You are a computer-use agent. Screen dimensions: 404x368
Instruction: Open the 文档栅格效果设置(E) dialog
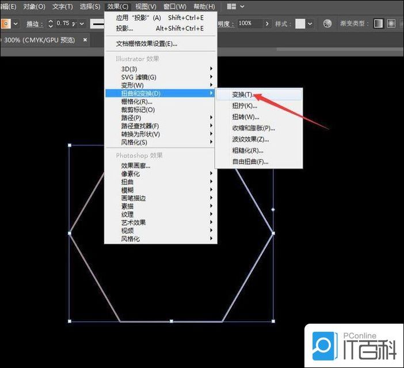pyautogui.click(x=146, y=44)
